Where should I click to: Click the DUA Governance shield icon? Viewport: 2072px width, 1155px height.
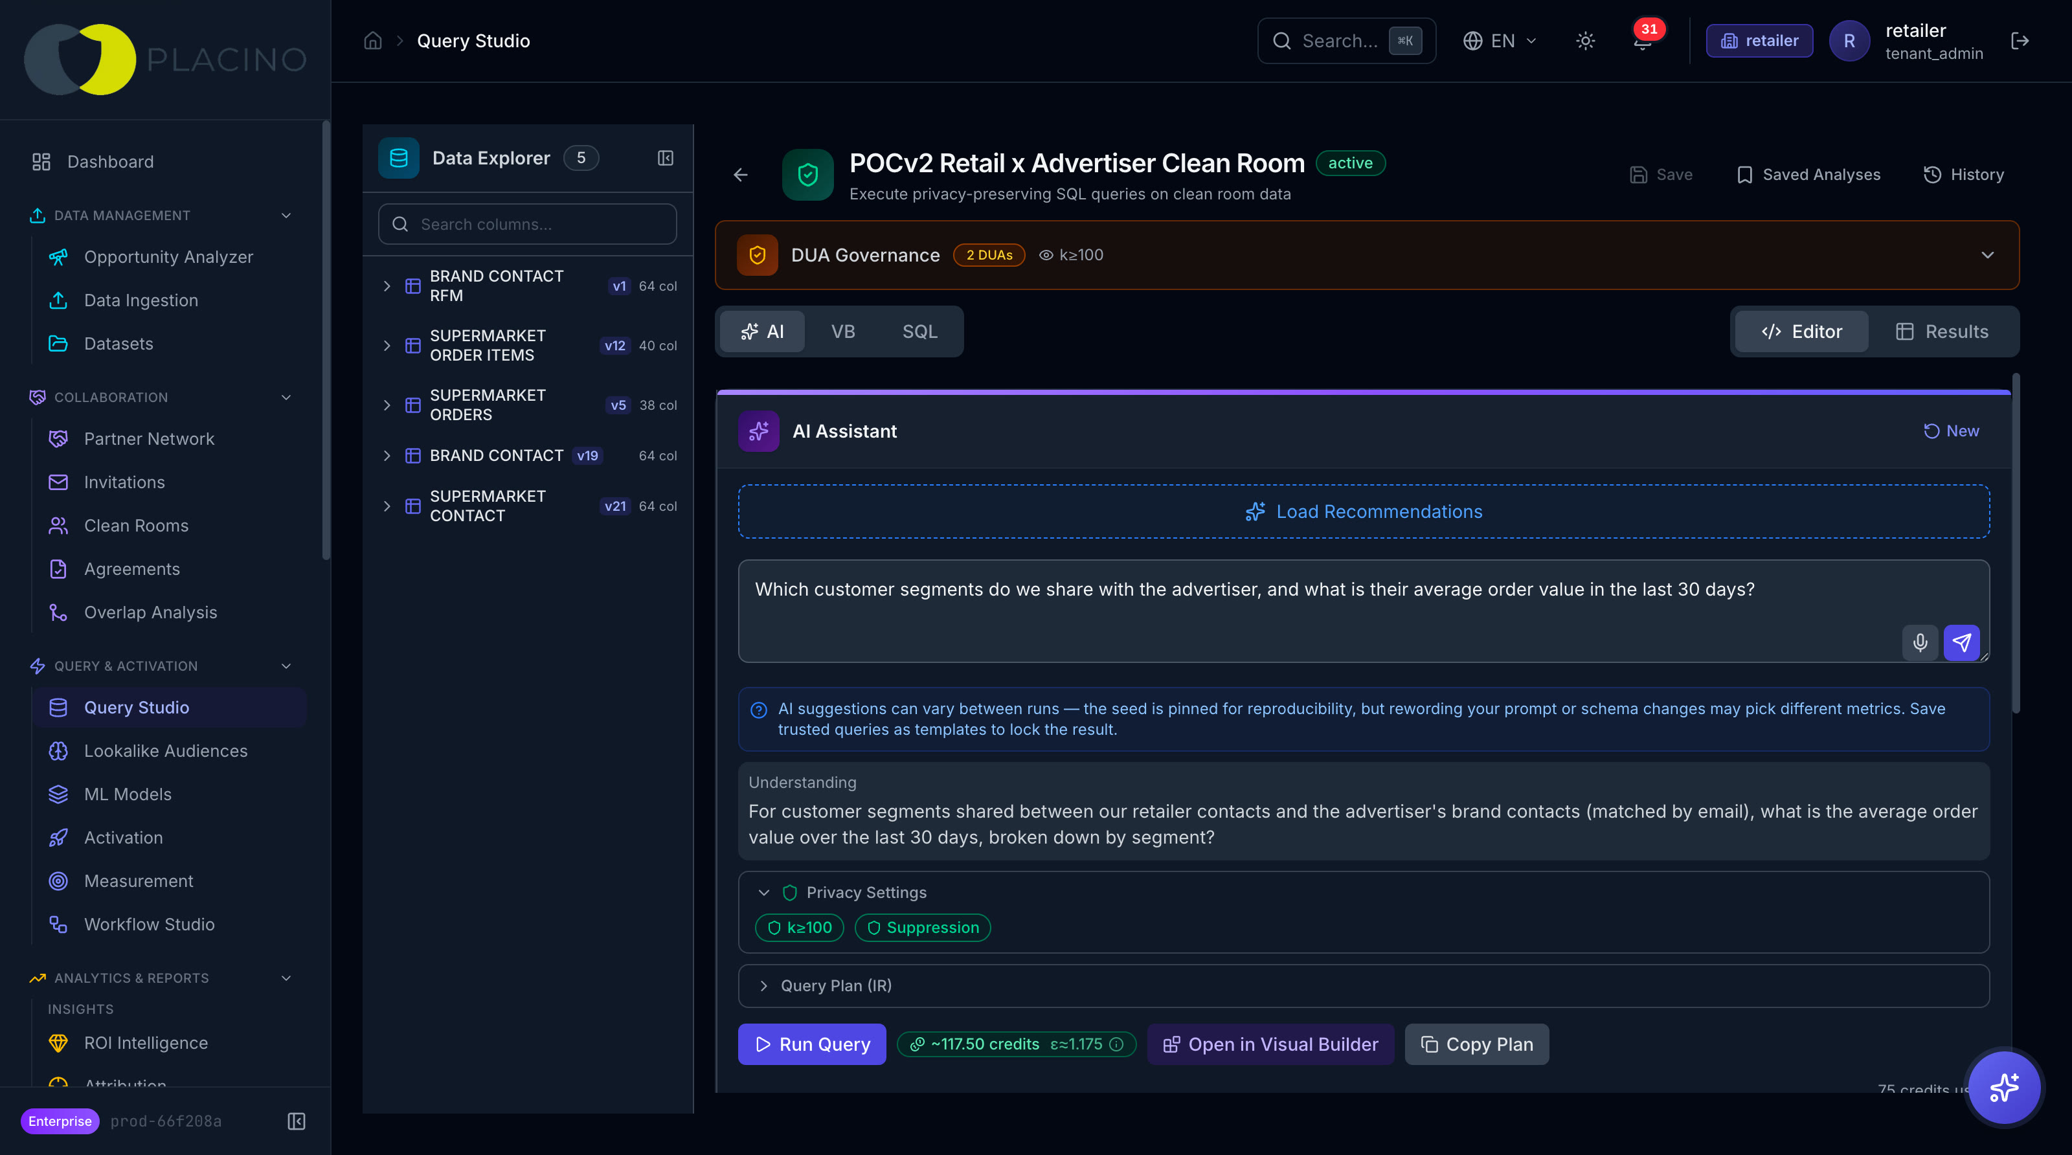tap(757, 255)
